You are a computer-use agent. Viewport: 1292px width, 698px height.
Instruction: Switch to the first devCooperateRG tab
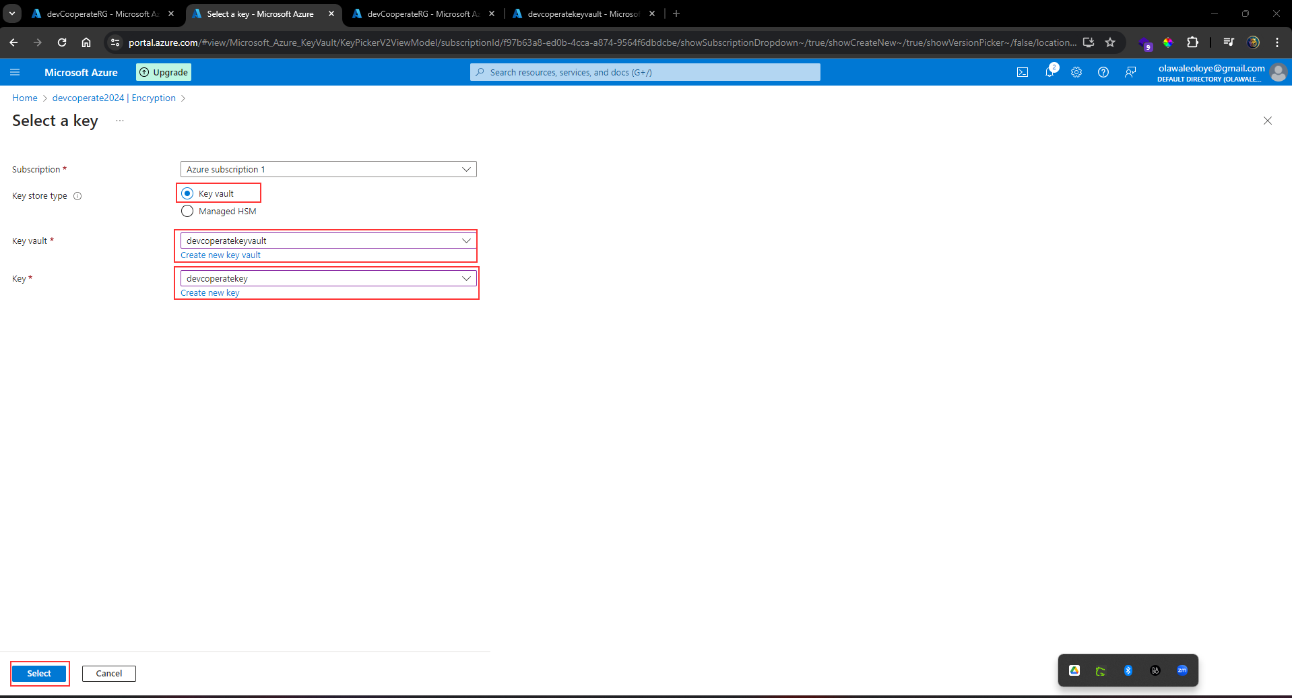click(x=102, y=13)
